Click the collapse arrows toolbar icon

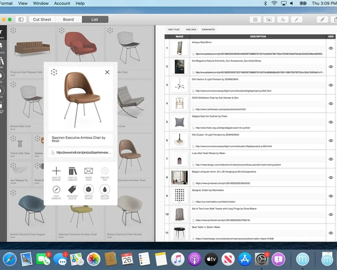323,20
